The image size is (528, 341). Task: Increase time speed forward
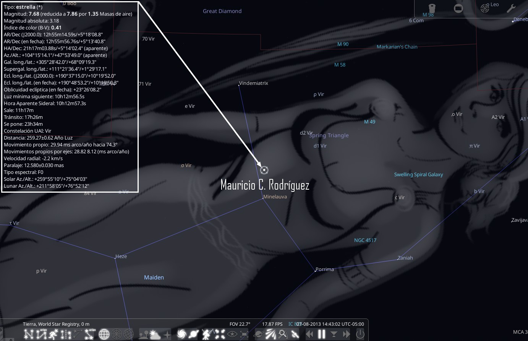(346, 335)
